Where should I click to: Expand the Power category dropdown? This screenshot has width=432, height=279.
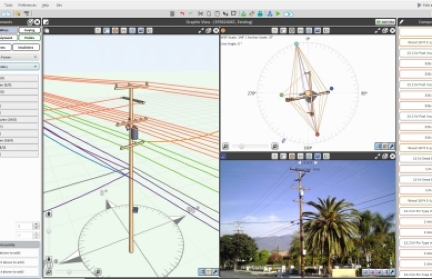pyautogui.click(x=35, y=56)
